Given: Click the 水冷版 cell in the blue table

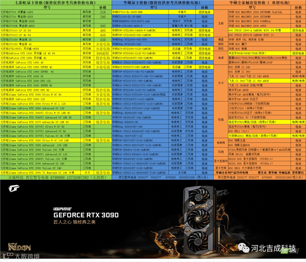Looking at the screenshot, I should pos(182,173).
